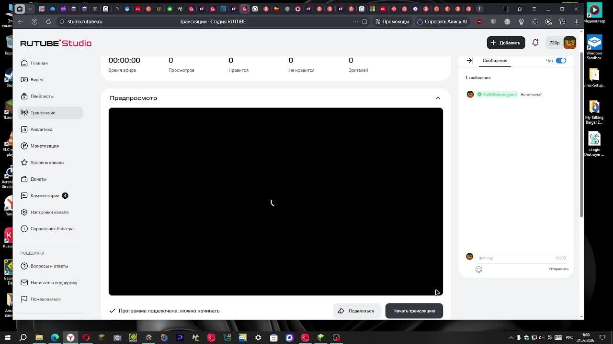Click the studio.rutube.ru address bar
613x344 pixels.
point(85,21)
